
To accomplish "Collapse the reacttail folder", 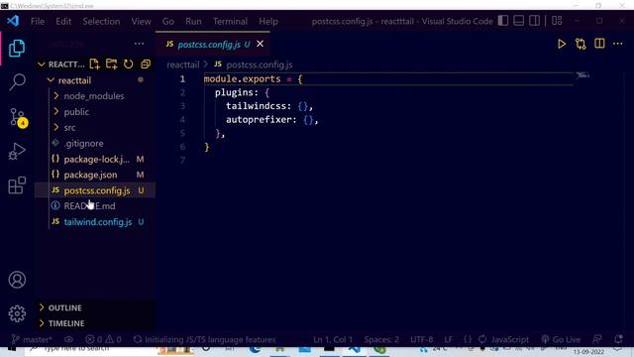I will (74, 80).
